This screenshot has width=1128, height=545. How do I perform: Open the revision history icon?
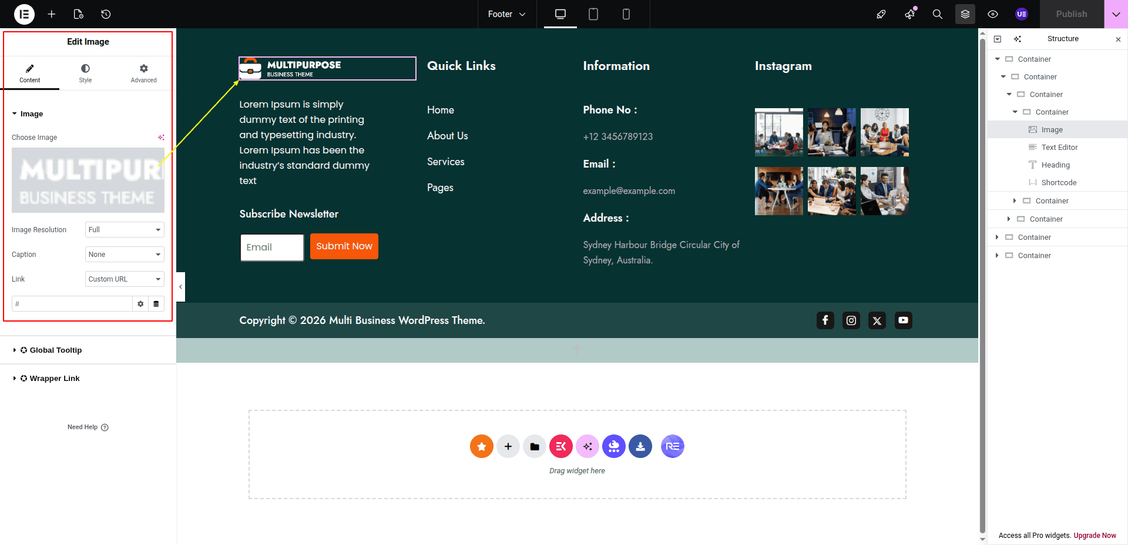[x=106, y=14]
